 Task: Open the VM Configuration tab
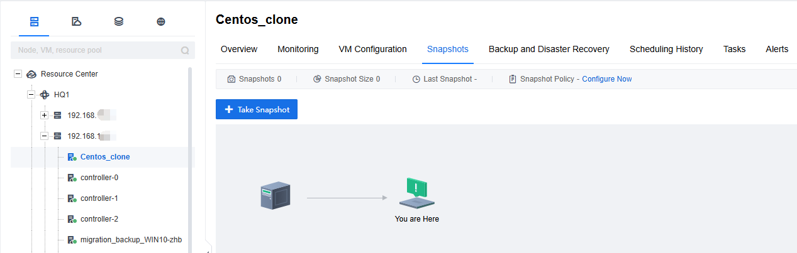(373, 49)
